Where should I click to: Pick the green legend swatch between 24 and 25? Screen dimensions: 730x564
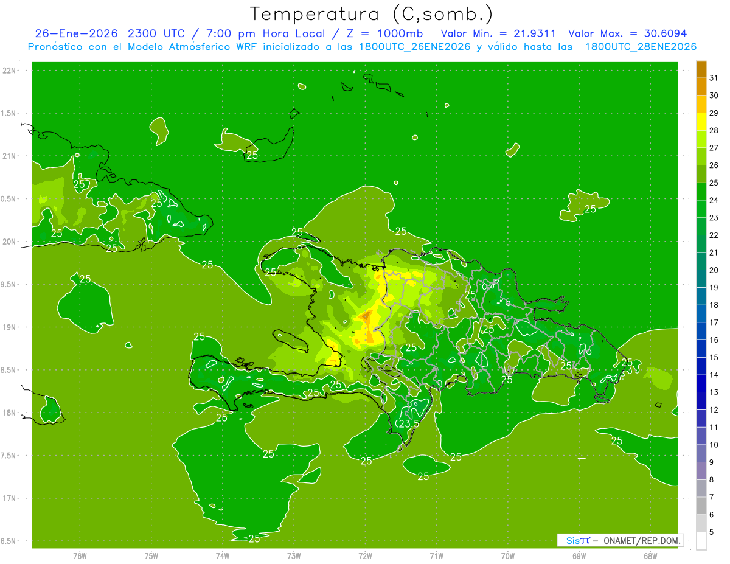[x=702, y=192]
